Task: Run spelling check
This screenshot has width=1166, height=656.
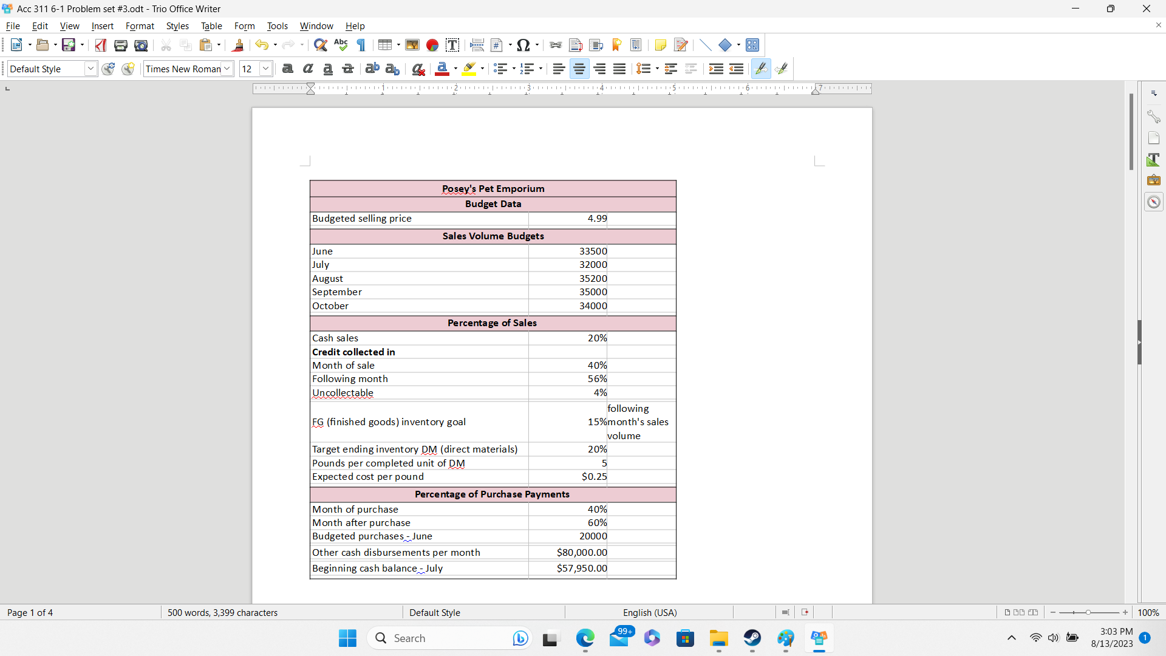Action: point(341,45)
